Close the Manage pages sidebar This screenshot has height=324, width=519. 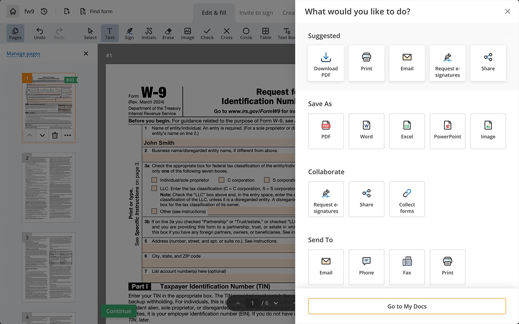click(x=86, y=53)
